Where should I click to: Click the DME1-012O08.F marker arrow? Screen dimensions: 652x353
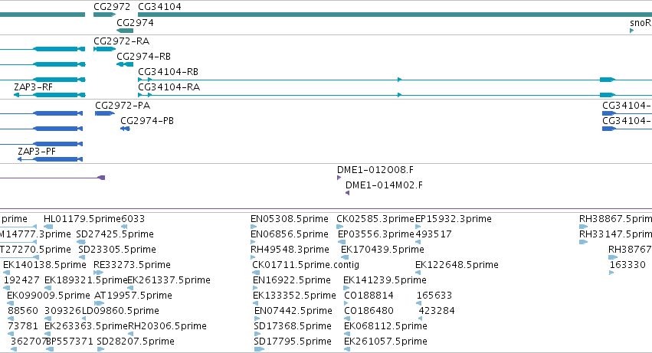click(339, 178)
